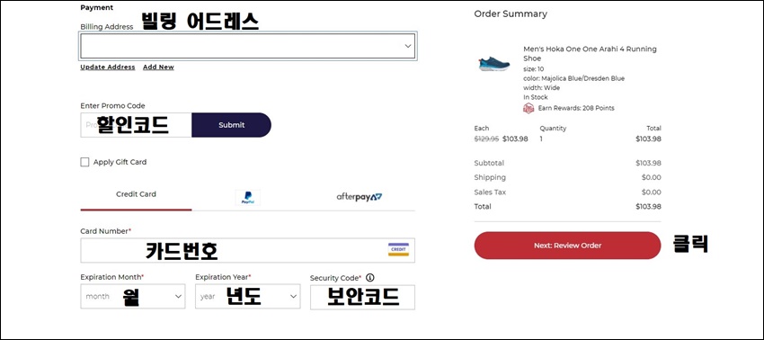Click the billing address dropdown chevron
Screen dimensions: 764x340
408,46
